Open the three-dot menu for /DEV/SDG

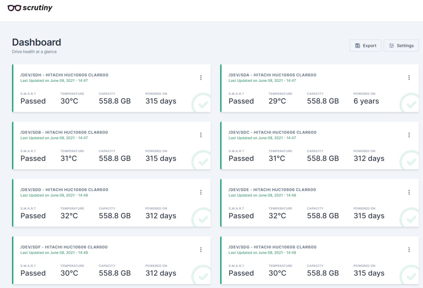point(409,250)
